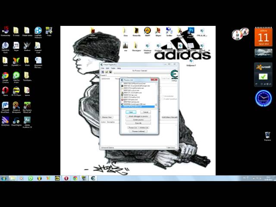Click Cancel button in Process List dialog
This screenshot has height=207, width=276.
[x=146, y=112]
